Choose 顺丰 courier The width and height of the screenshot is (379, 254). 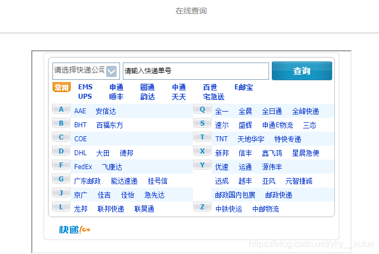coord(116,97)
